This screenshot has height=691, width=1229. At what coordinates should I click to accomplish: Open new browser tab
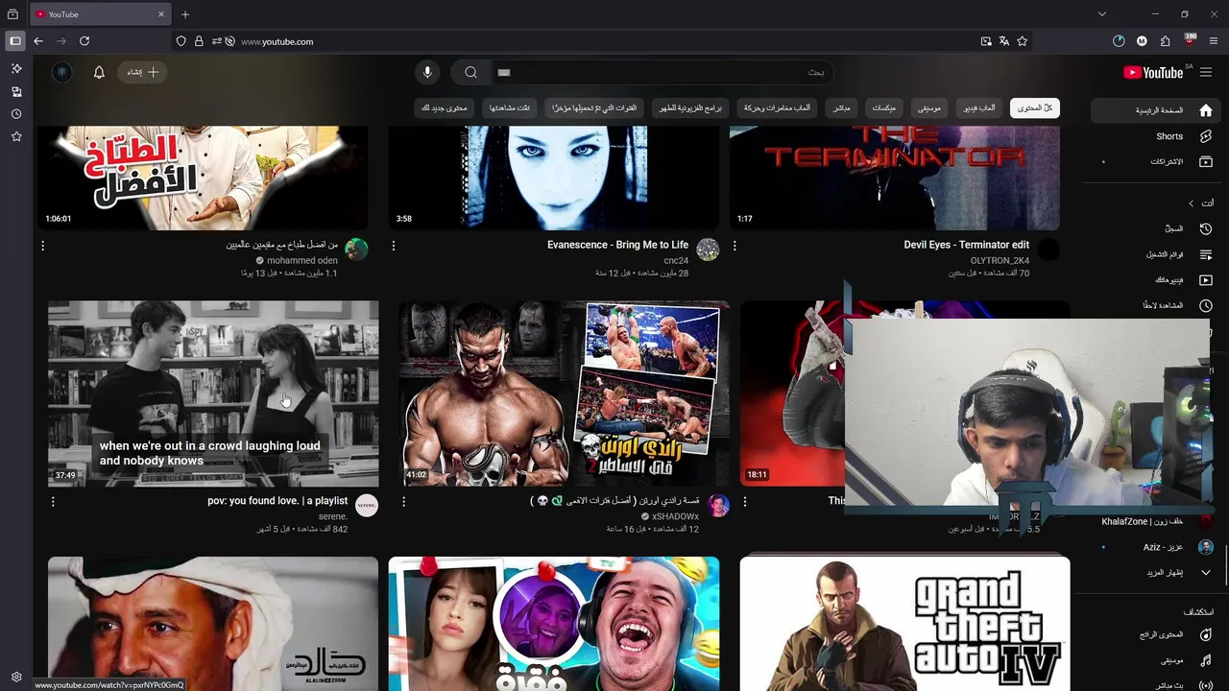click(185, 14)
